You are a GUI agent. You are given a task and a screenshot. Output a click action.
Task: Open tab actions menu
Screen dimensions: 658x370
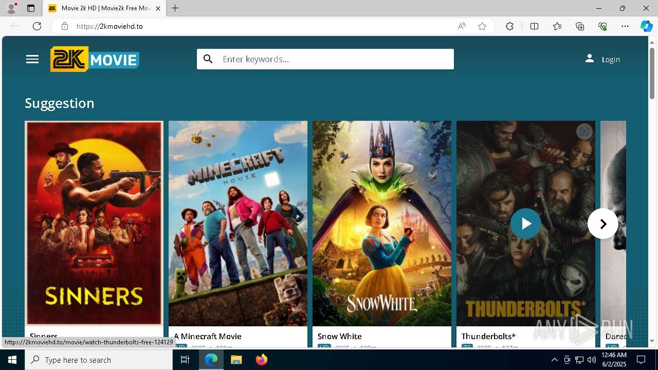click(31, 8)
